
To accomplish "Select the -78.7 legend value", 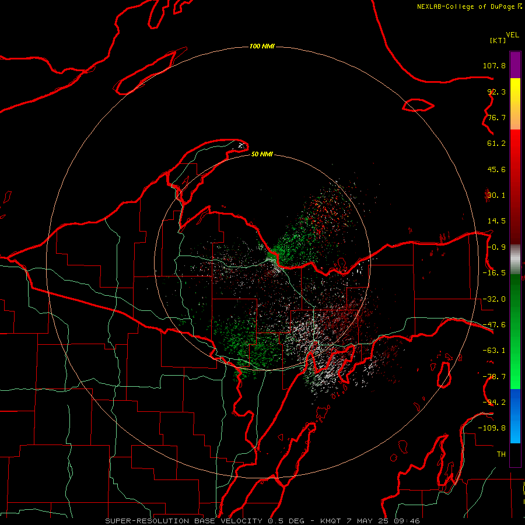I will (x=494, y=377).
